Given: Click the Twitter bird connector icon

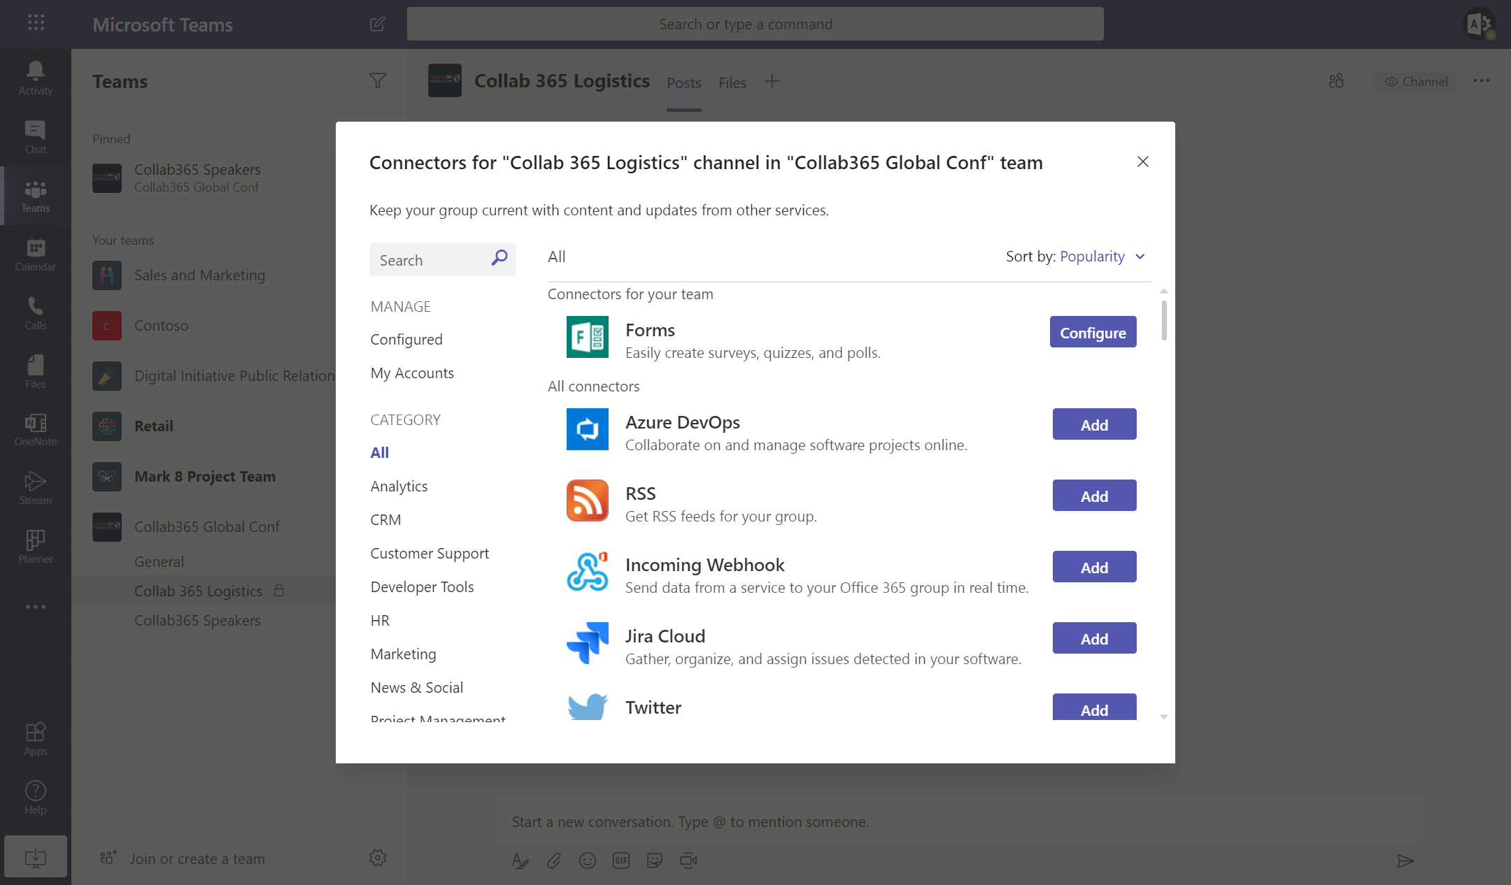Looking at the screenshot, I should (x=588, y=707).
